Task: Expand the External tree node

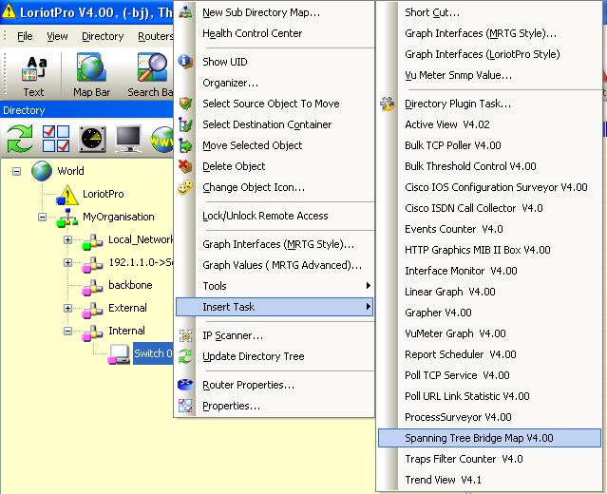Action: [67, 308]
